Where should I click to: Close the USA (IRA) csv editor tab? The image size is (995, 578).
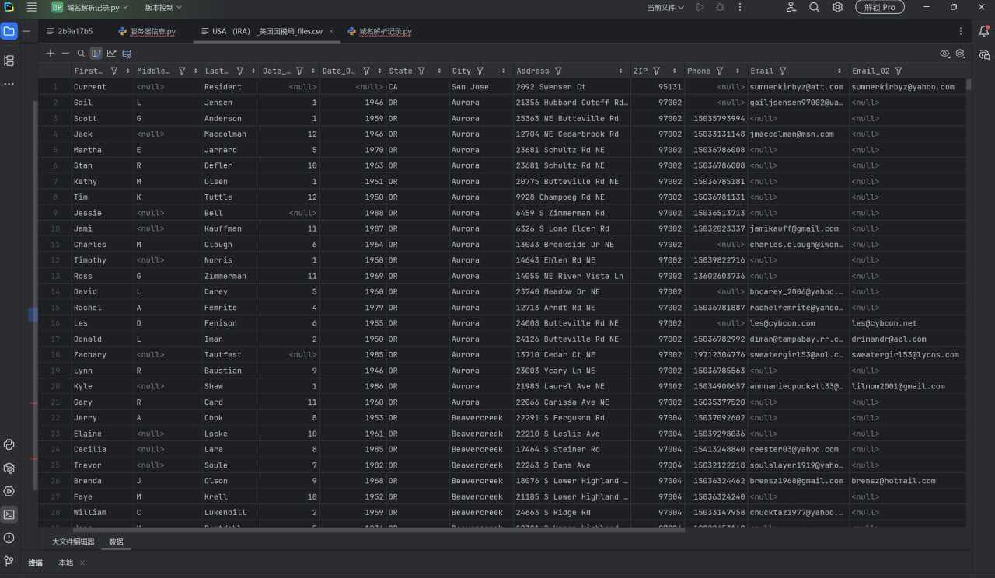[331, 32]
